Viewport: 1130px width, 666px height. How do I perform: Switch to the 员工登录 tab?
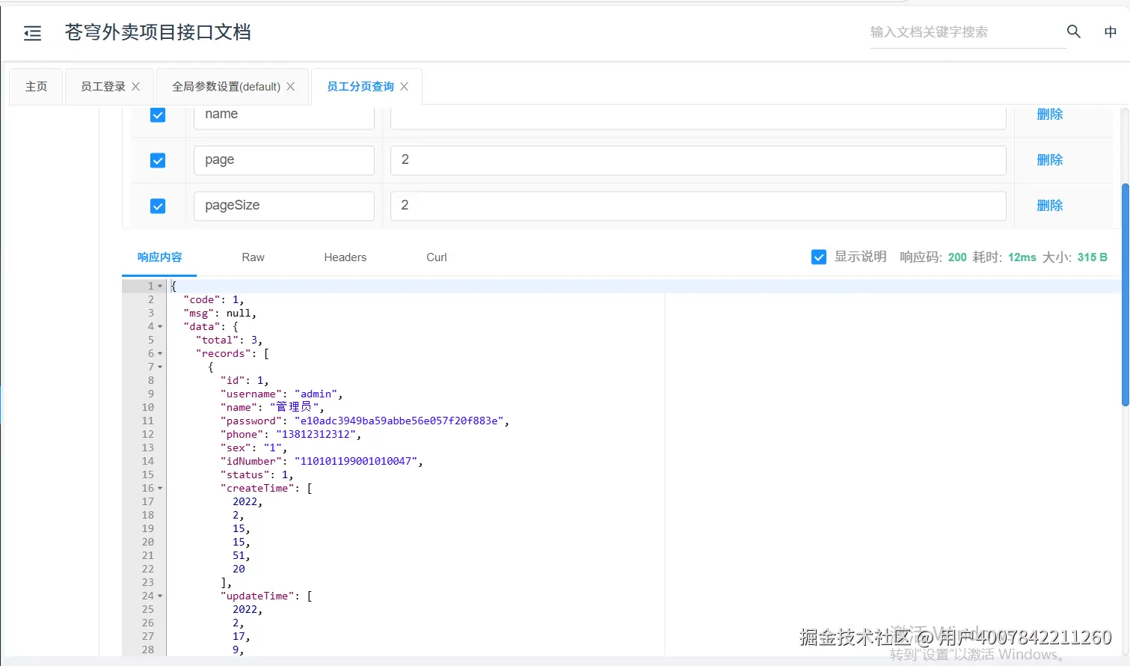coord(103,87)
